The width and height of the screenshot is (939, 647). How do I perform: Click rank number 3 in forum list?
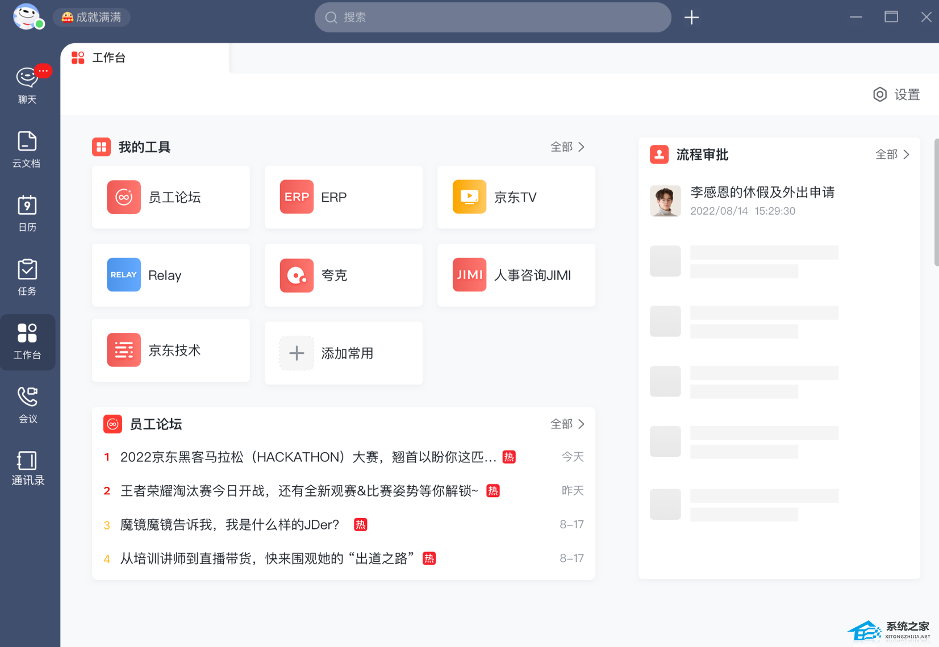pyautogui.click(x=107, y=525)
